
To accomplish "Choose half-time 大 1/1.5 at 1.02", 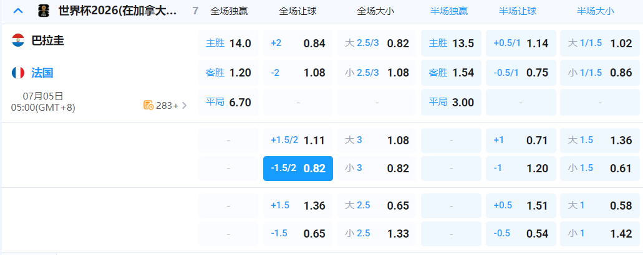I will 599,43.
